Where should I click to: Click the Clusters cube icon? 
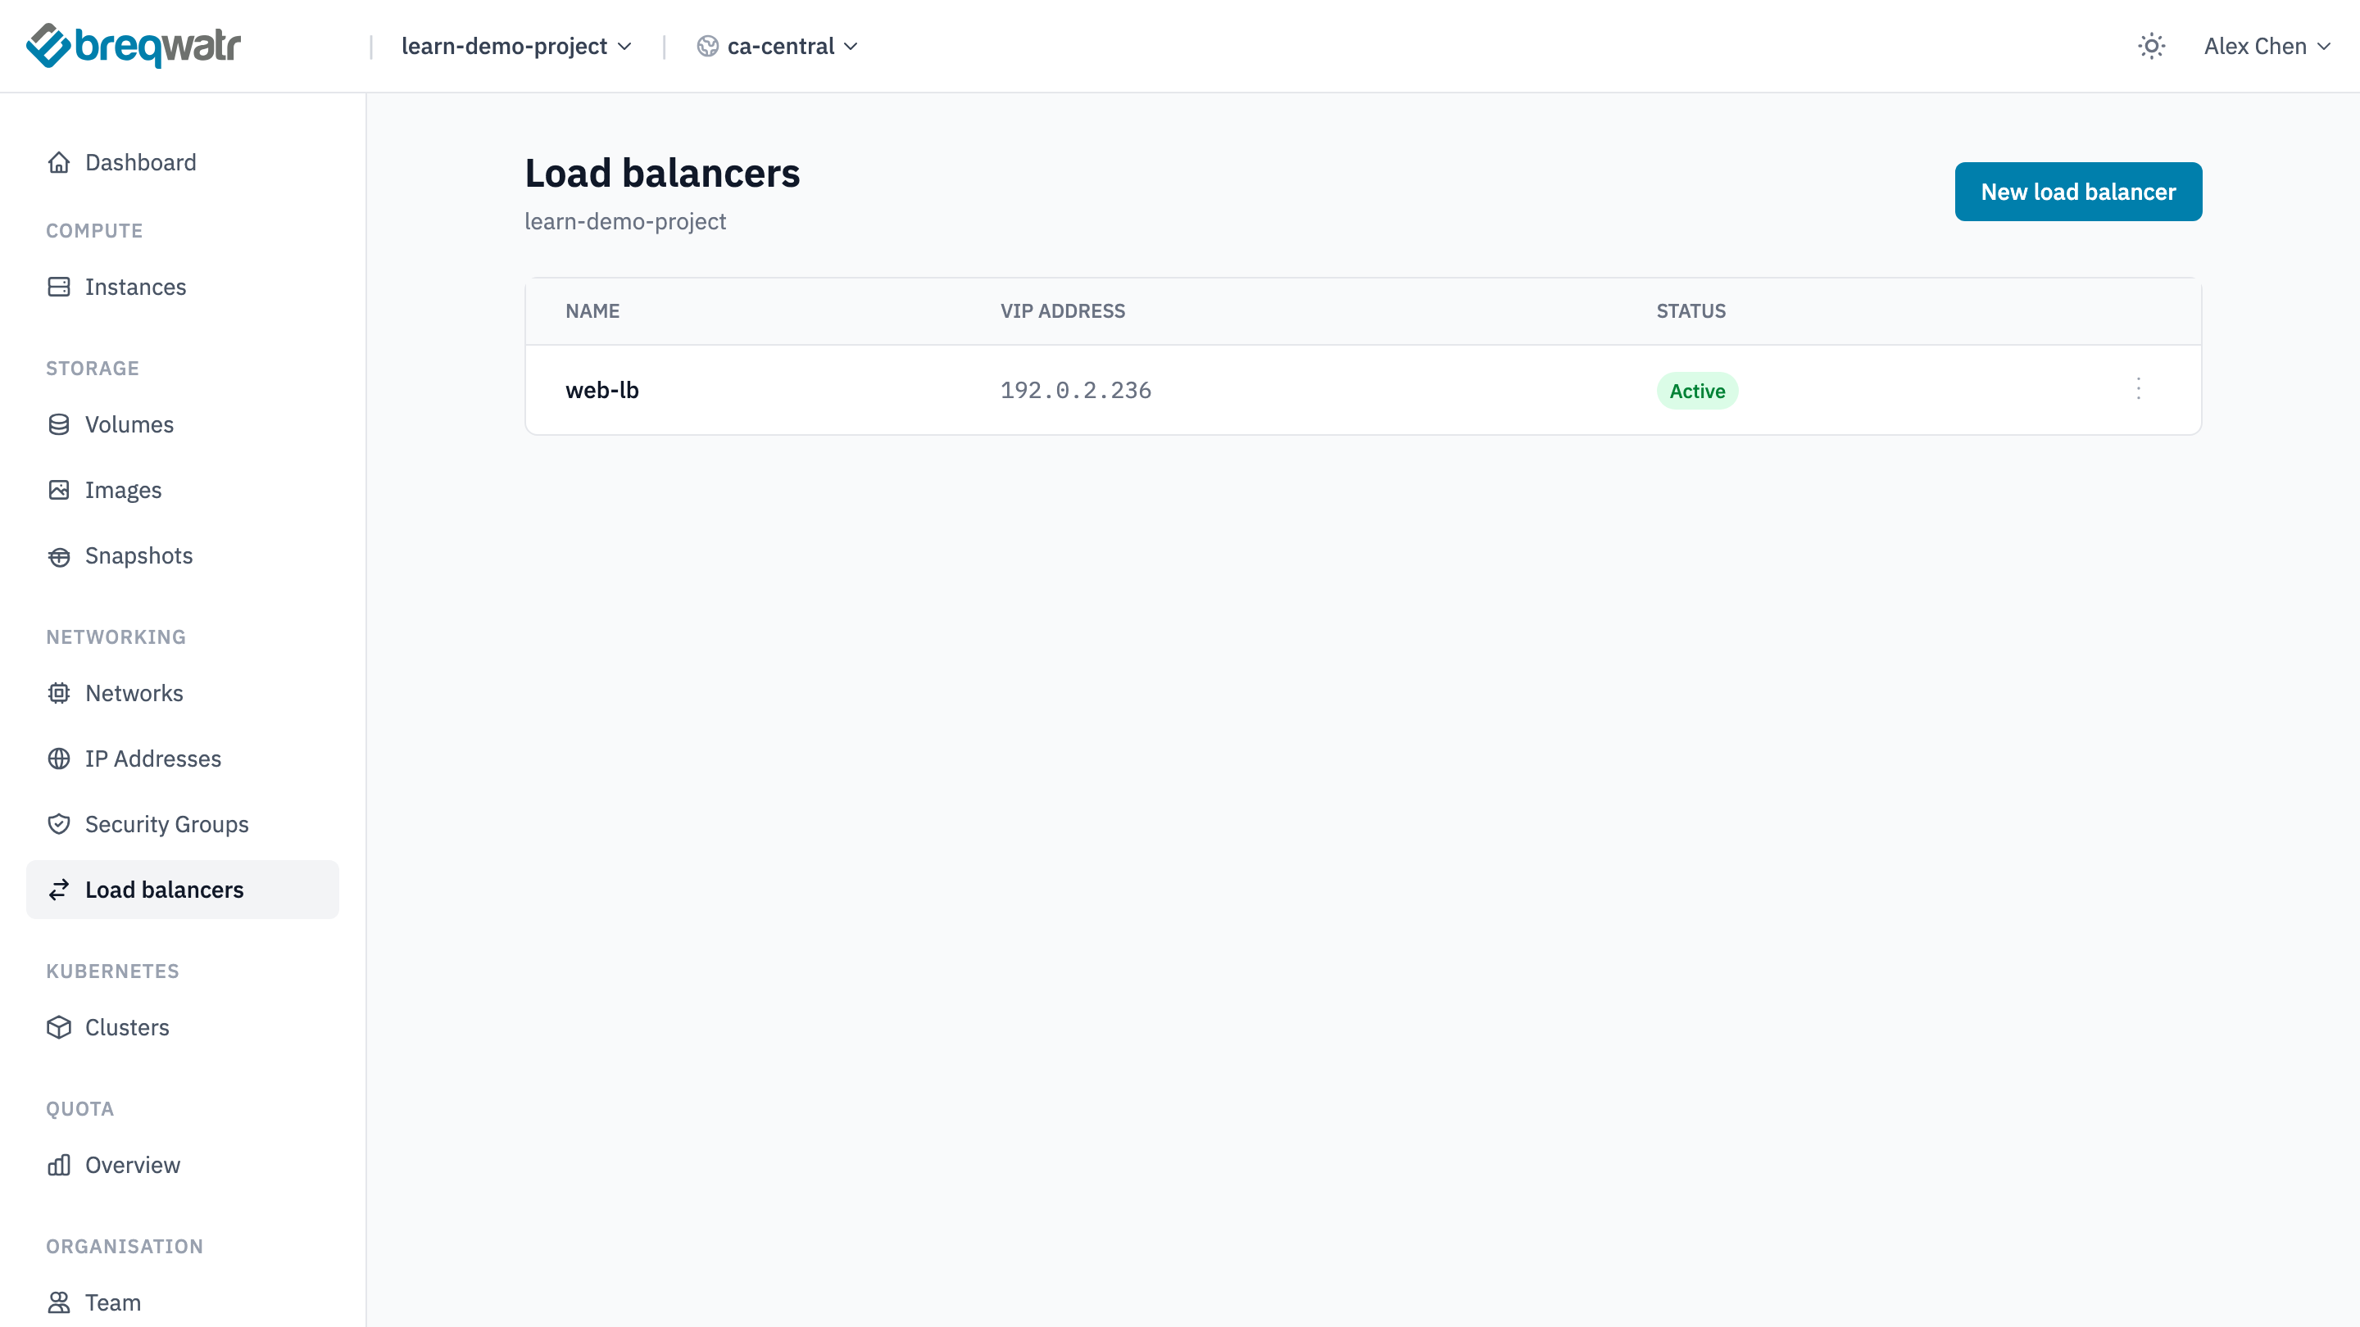(x=59, y=1027)
